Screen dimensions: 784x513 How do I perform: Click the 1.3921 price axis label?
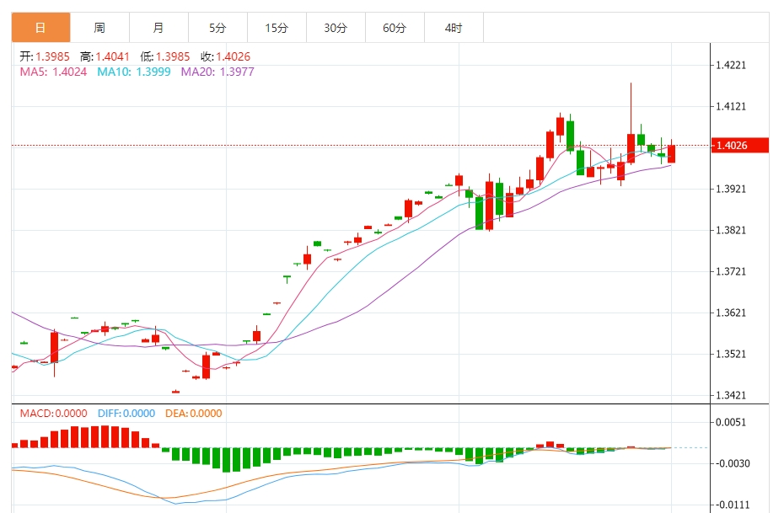[x=731, y=189]
